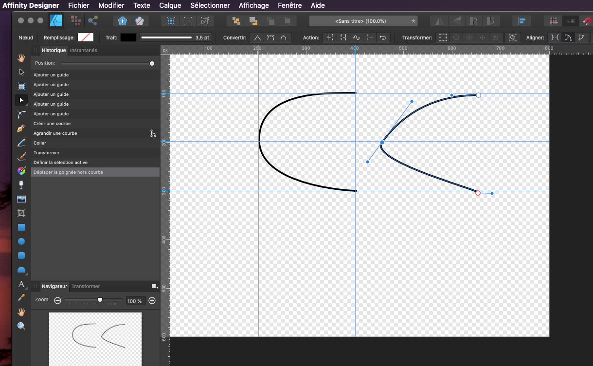Open the Aide menu

(318, 5)
